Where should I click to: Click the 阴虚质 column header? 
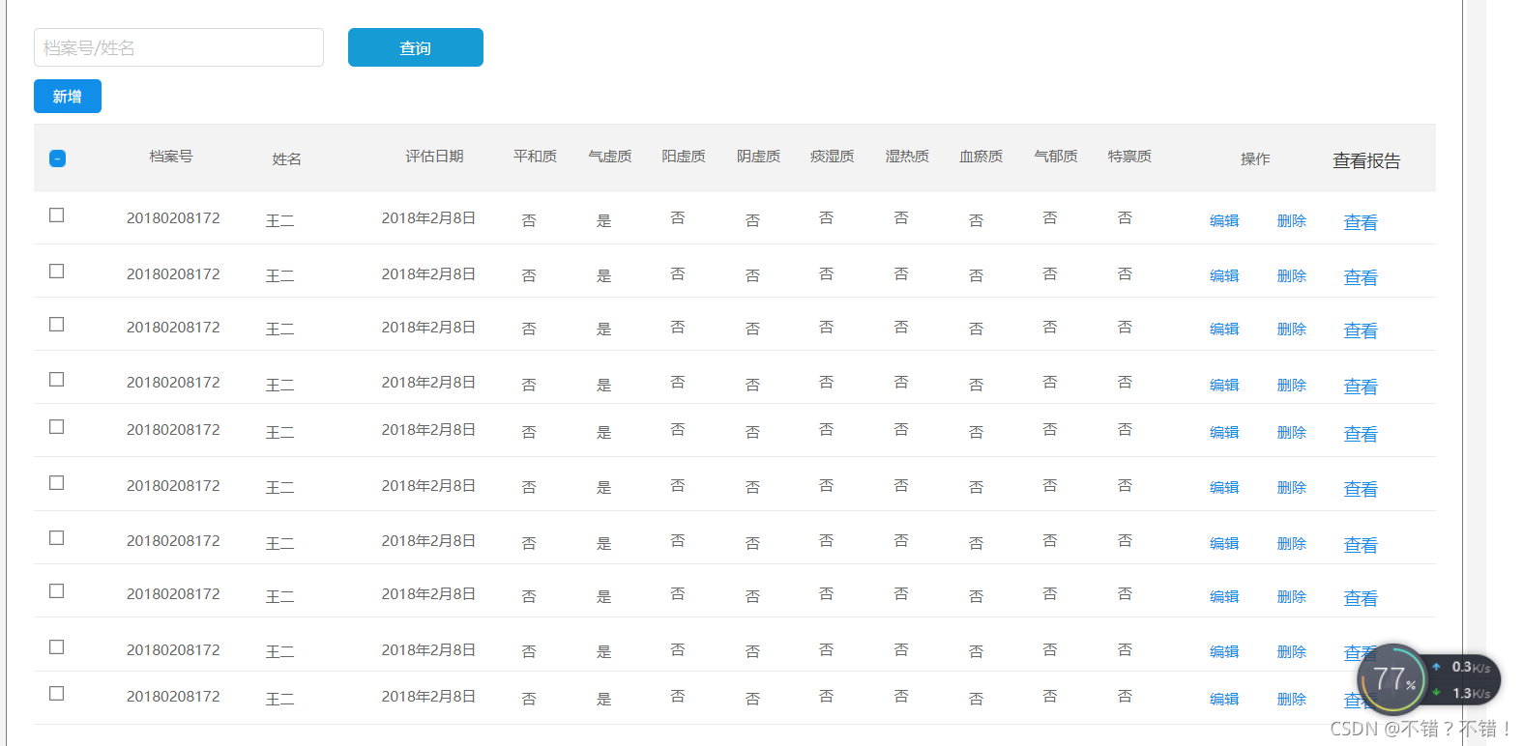coord(758,156)
